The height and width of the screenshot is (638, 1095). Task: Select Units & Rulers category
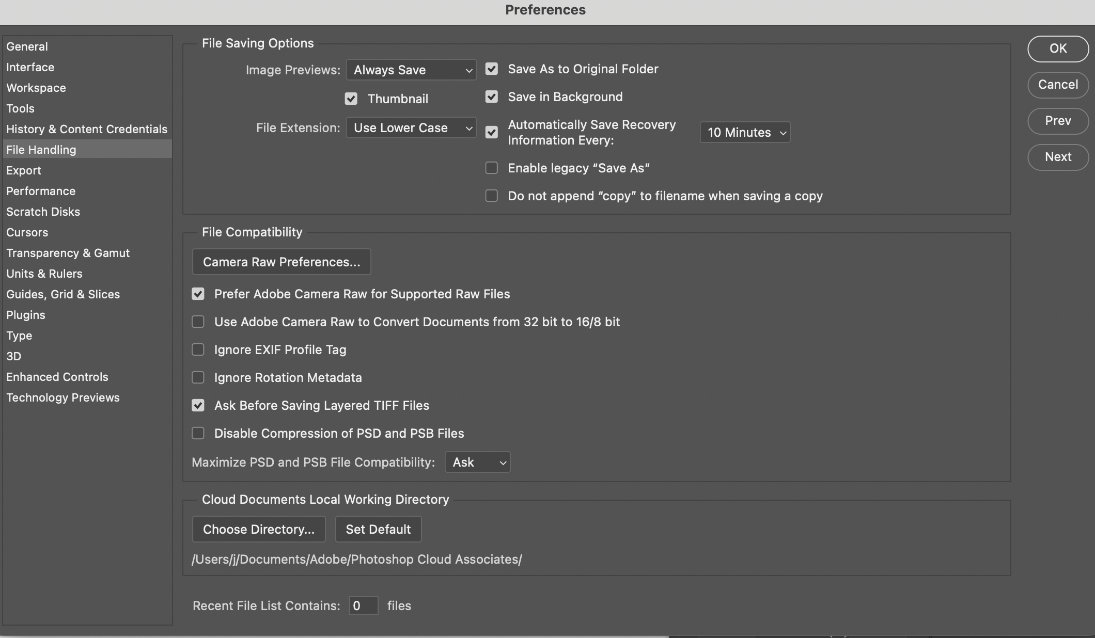point(87,274)
